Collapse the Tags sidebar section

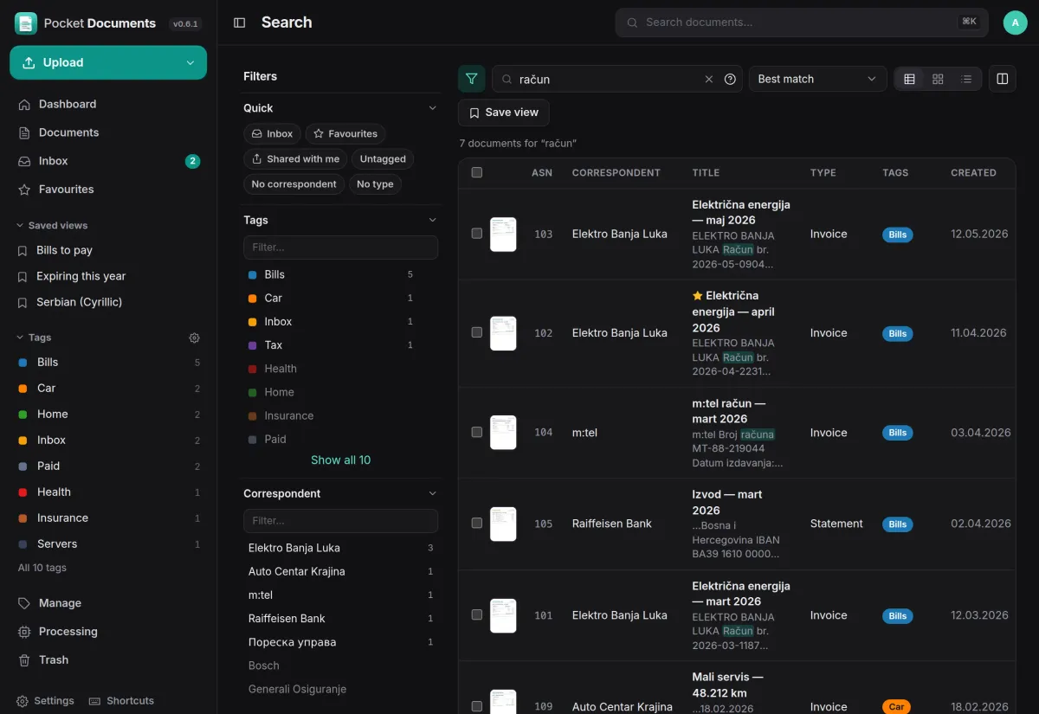click(34, 338)
